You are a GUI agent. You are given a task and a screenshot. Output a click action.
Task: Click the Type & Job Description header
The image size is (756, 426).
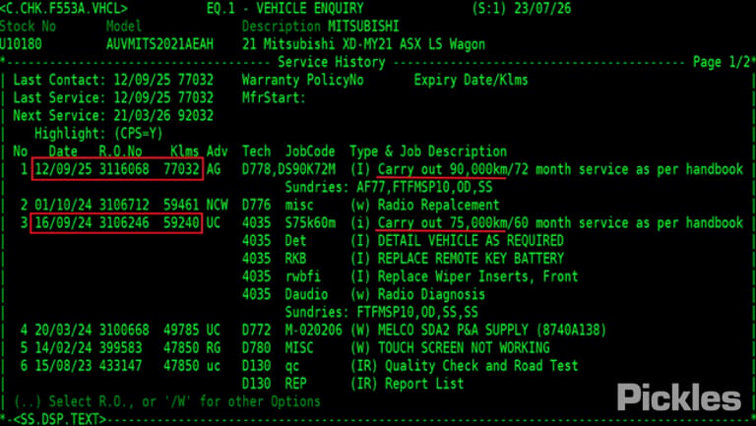pyautogui.click(x=428, y=152)
